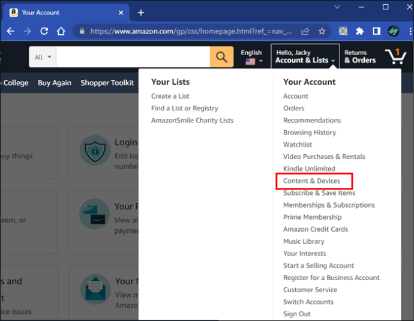Screen dimensions: 414x321
Task: Click the browser address bar URL
Action: pyautogui.click(x=191, y=31)
